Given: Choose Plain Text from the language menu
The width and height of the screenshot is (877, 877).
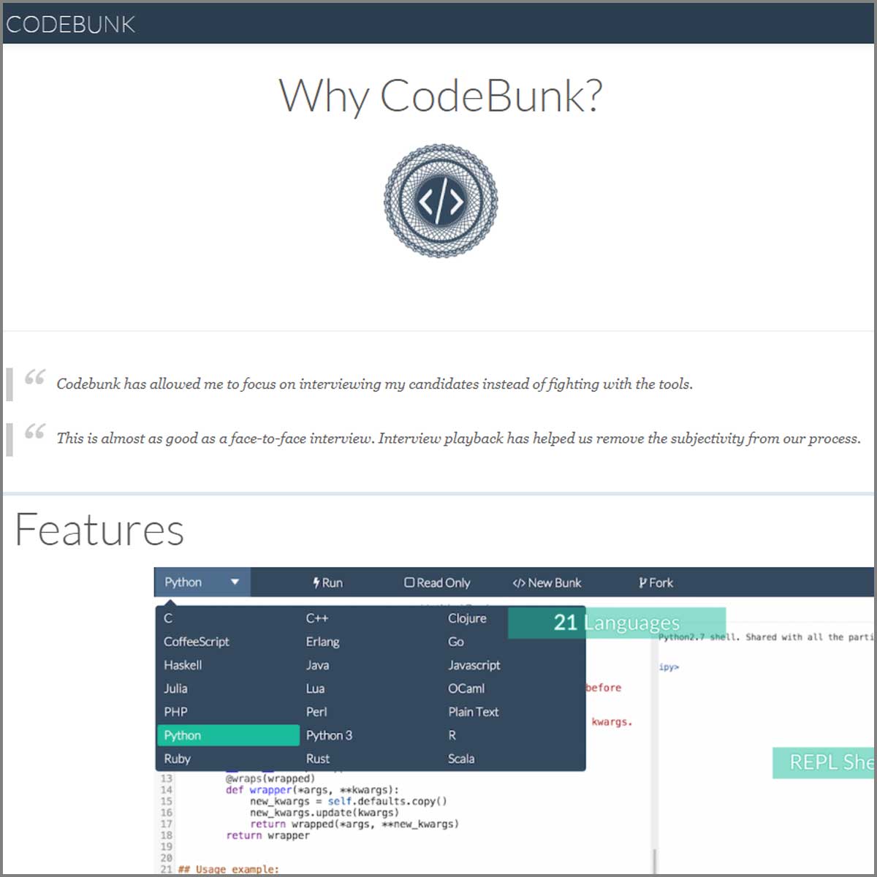Looking at the screenshot, I should (473, 712).
